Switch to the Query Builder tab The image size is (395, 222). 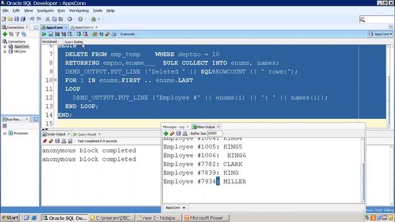click(x=73, y=42)
